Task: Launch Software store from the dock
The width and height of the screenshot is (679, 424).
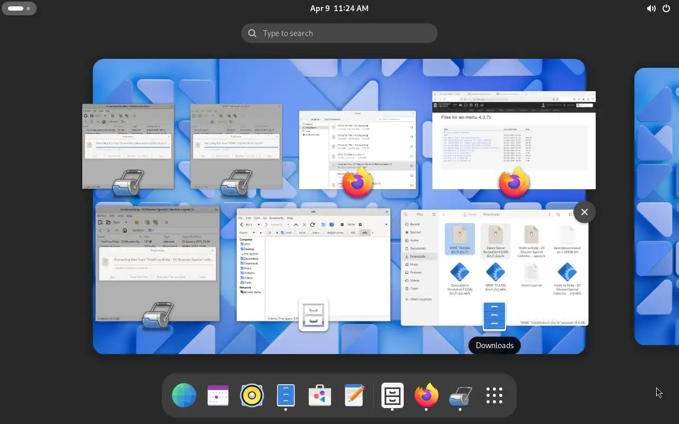Action: click(320, 395)
